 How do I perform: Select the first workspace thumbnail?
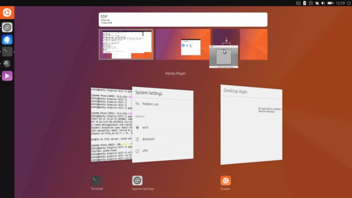coord(126,44)
